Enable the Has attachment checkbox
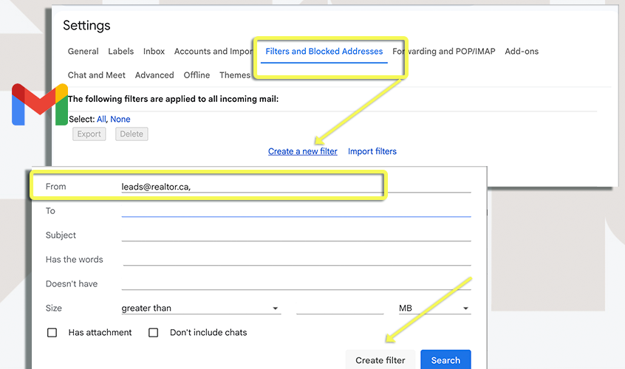Image resolution: width=625 pixels, height=369 pixels. [x=52, y=333]
